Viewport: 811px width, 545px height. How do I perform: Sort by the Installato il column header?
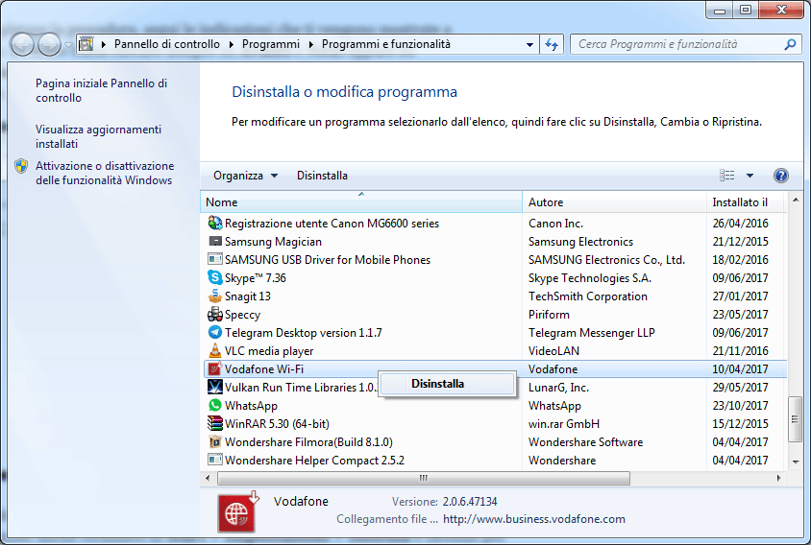pyautogui.click(x=747, y=202)
